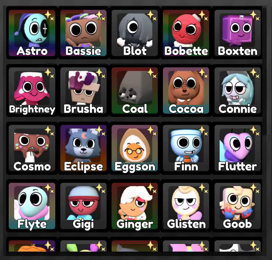Select the Brightney character tile
This screenshot has width=272, height=260.
[32, 90]
